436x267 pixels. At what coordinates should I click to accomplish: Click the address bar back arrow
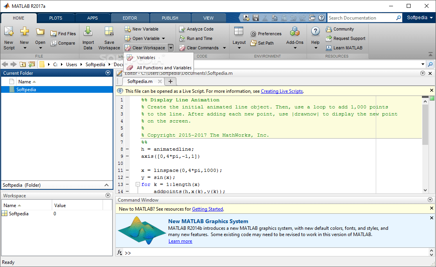pos(5,64)
